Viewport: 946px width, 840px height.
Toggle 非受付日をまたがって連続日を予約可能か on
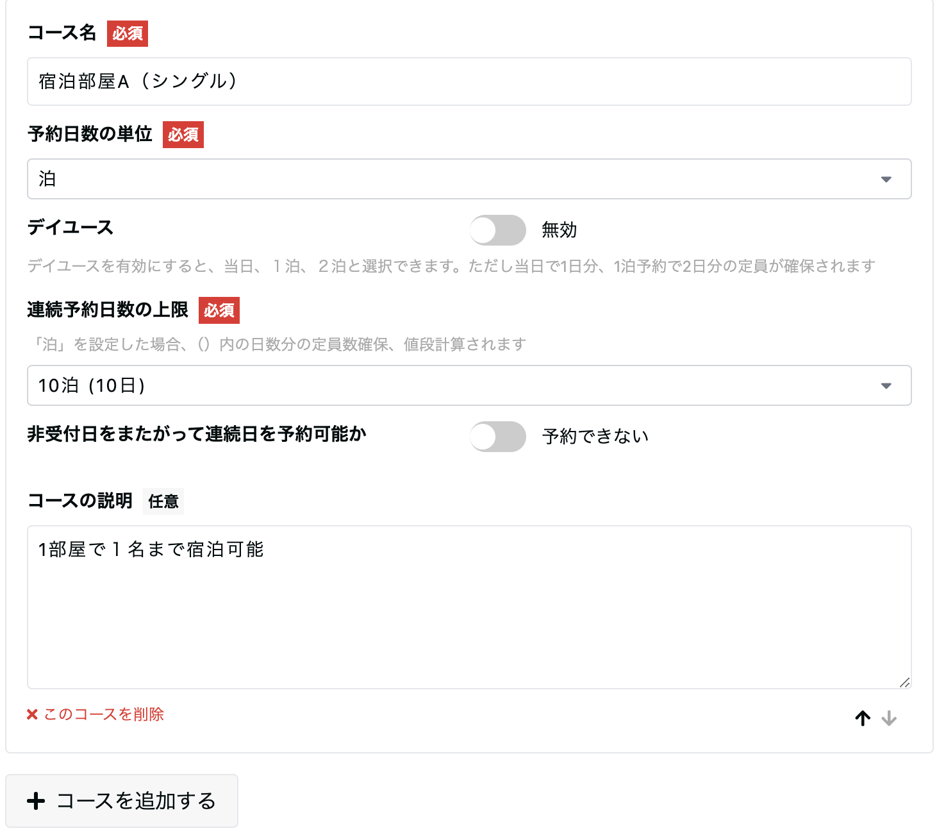click(x=497, y=436)
